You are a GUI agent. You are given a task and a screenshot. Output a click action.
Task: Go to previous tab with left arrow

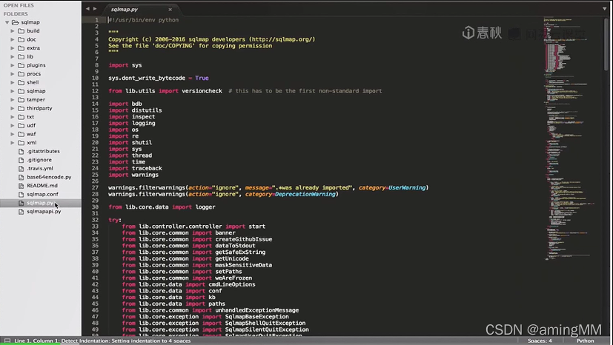(87, 9)
